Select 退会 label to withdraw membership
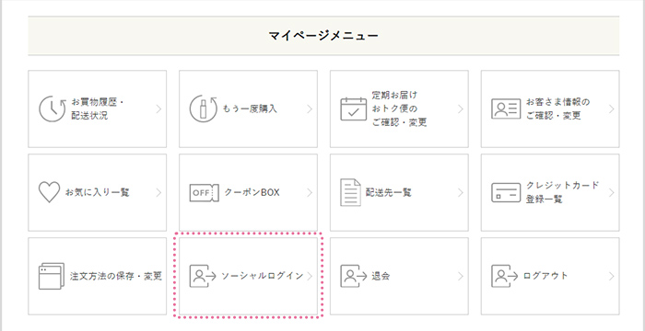The image size is (645, 331). click(381, 276)
